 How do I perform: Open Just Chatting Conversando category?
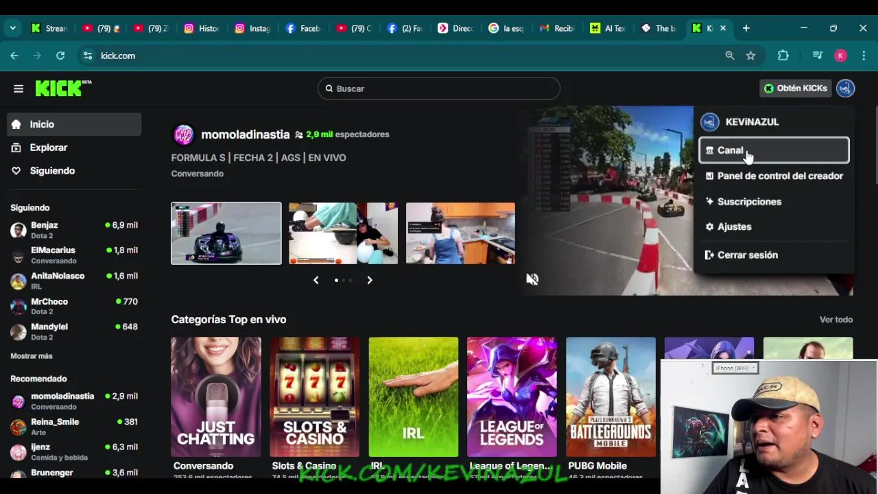216,397
